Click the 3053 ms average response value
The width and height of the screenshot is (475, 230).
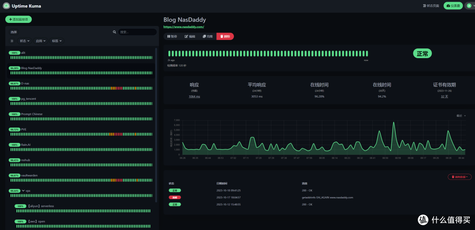[257, 96]
